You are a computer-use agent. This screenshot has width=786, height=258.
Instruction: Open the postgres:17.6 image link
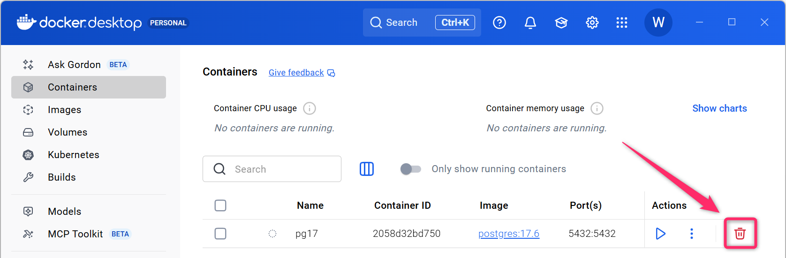(508, 234)
